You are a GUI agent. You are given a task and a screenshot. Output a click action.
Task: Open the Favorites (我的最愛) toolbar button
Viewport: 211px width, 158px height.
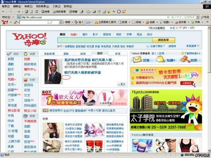59,12
